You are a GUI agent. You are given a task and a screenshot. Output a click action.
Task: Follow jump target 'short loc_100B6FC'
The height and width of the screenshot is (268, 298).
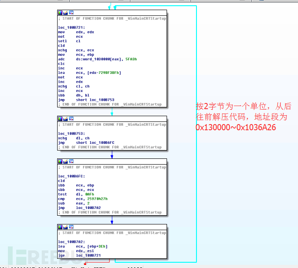pyautogui.click(x=95, y=143)
